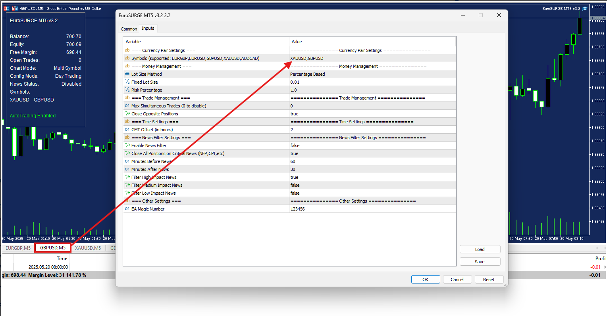
Task: Click the "=== News Filter Settings ===" variable label
Action: pos(161,138)
